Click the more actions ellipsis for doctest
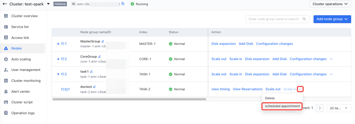The image size is (355, 124). click(x=300, y=89)
